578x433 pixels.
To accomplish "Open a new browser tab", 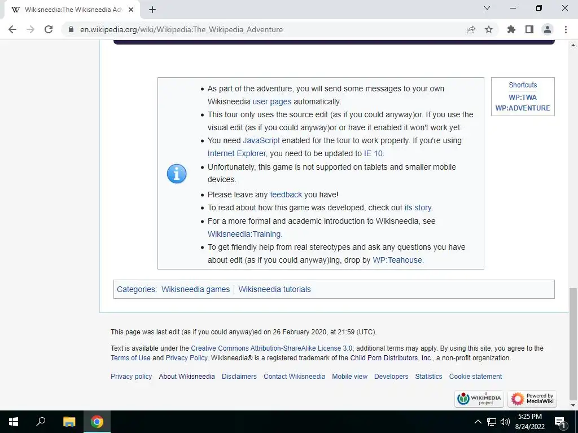I will (152, 10).
